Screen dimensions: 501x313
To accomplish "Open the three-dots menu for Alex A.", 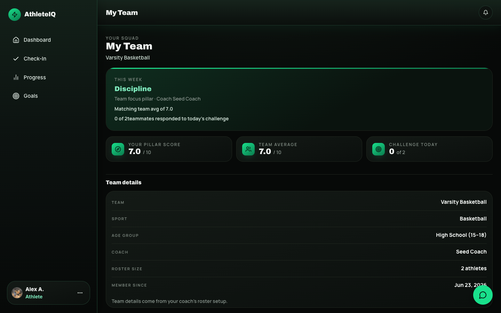I will tap(80, 293).
